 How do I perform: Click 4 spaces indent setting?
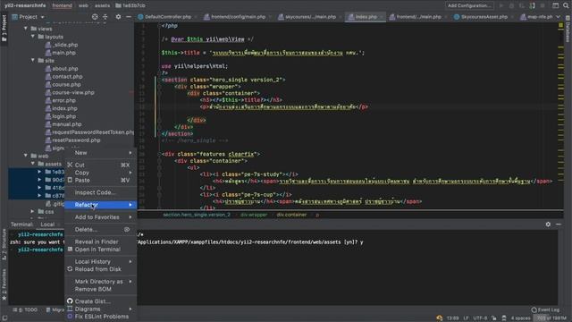(520, 318)
